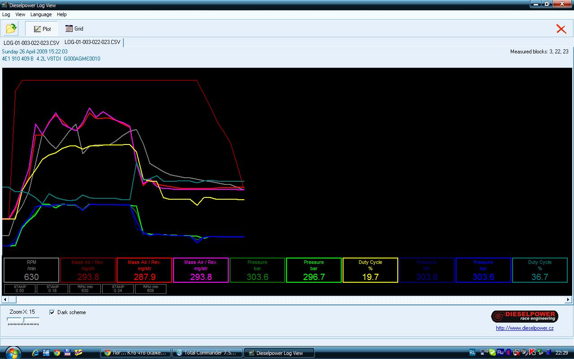This screenshot has width=574, height=359.
Task: Toggle the bright green Pressure channel box
Action: (313, 270)
